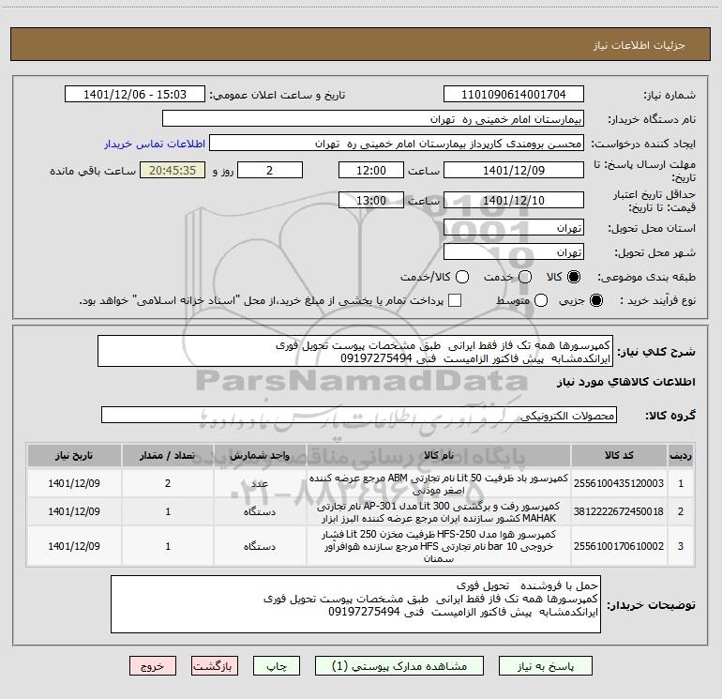Click the گروه کالا field محصولات الکترونیکی
This screenshot has height=699, width=722.
[359, 415]
